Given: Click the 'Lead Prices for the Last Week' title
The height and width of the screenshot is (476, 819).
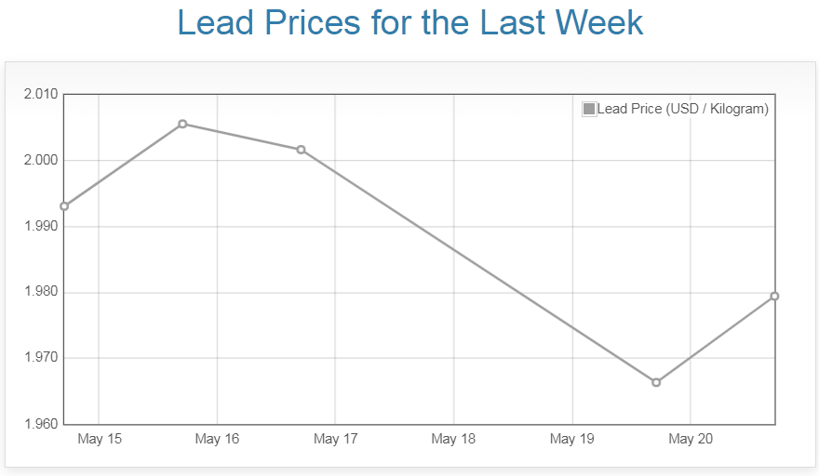Looking at the screenshot, I should 409,22.
